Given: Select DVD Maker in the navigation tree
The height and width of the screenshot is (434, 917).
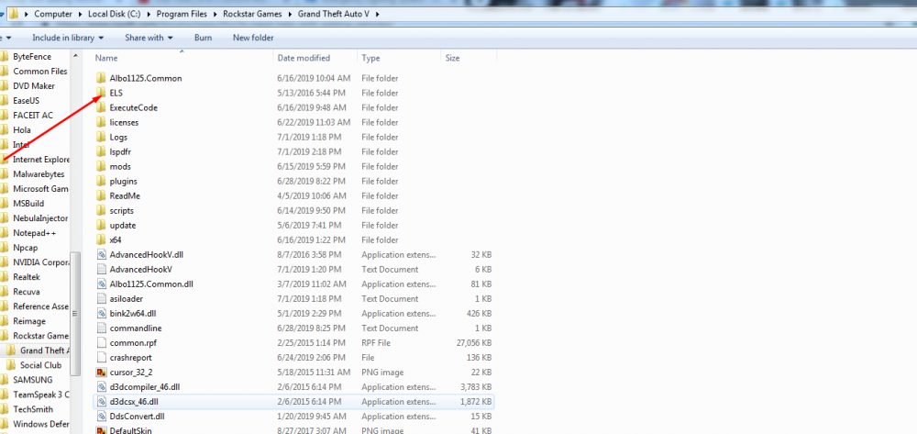Looking at the screenshot, I should (34, 86).
